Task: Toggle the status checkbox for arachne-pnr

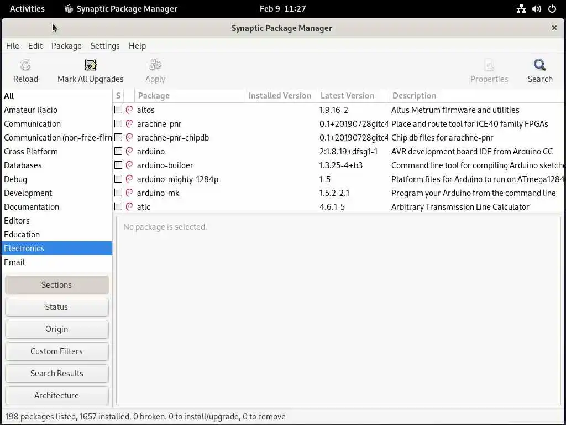Action: (x=118, y=123)
